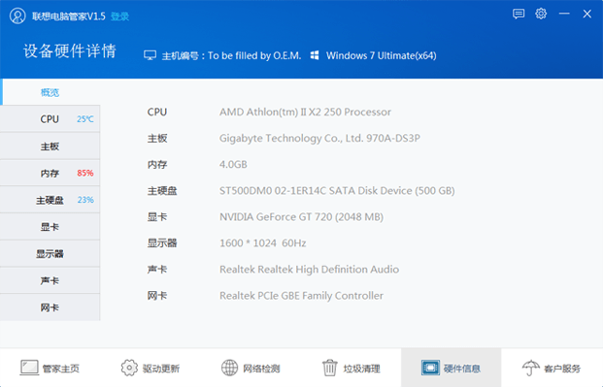Click the 登录 login link
Viewport: 603px width, 387px height.
[120, 16]
